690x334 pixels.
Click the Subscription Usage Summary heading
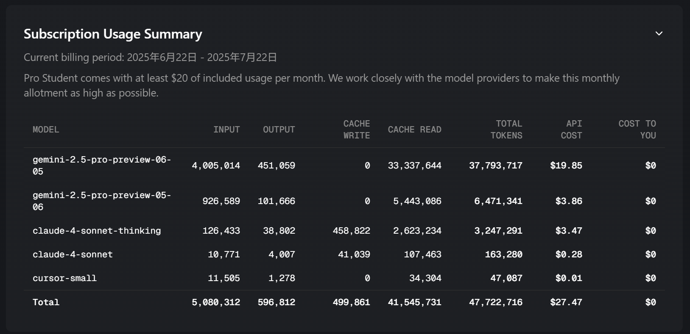click(x=113, y=34)
